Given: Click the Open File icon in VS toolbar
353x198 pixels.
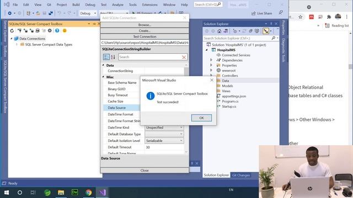Looking at the screenshot, I should (38, 13).
